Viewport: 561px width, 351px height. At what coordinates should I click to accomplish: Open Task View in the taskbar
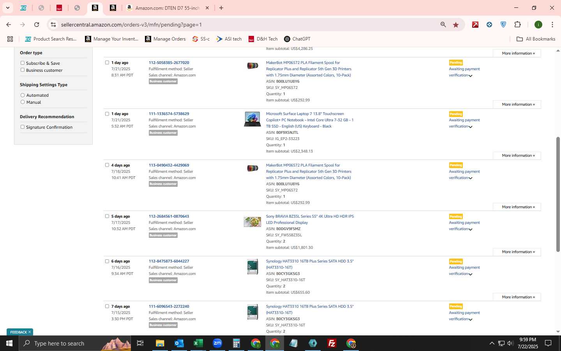point(140,343)
